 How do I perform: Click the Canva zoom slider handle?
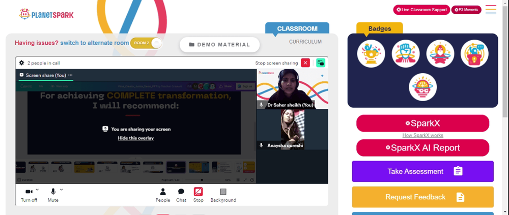click(x=202, y=180)
